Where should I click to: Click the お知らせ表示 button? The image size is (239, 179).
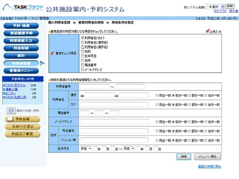[x=22, y=127]
